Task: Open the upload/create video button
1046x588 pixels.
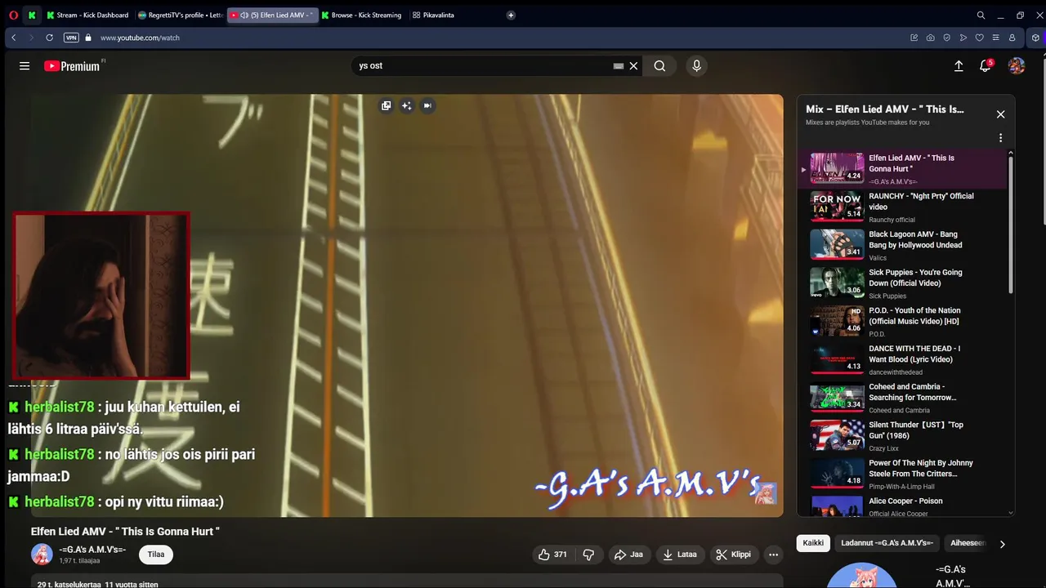Action: (959, 66)
